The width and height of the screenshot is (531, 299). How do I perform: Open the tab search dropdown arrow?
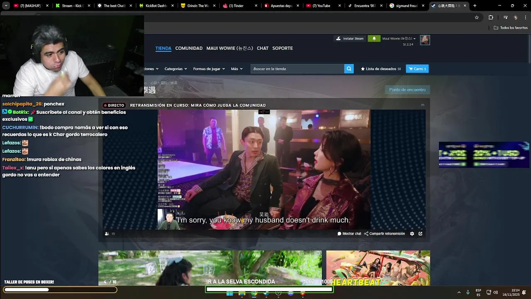point(6,6)
